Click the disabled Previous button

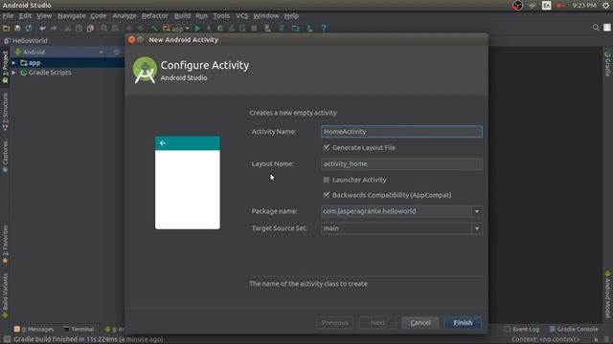(334, 323)
